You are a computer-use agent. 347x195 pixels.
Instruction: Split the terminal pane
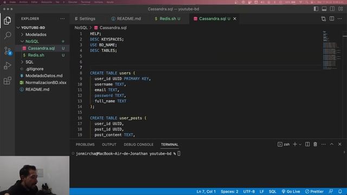tap(307, 145)
